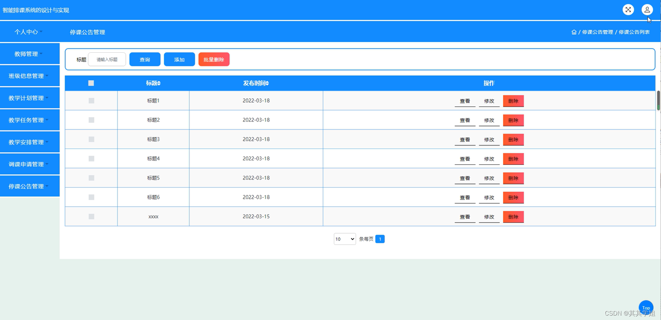Screen dimensions: 661x320
Task: Click the 停课公告管理 breadcrumb link
Action: 597,32
